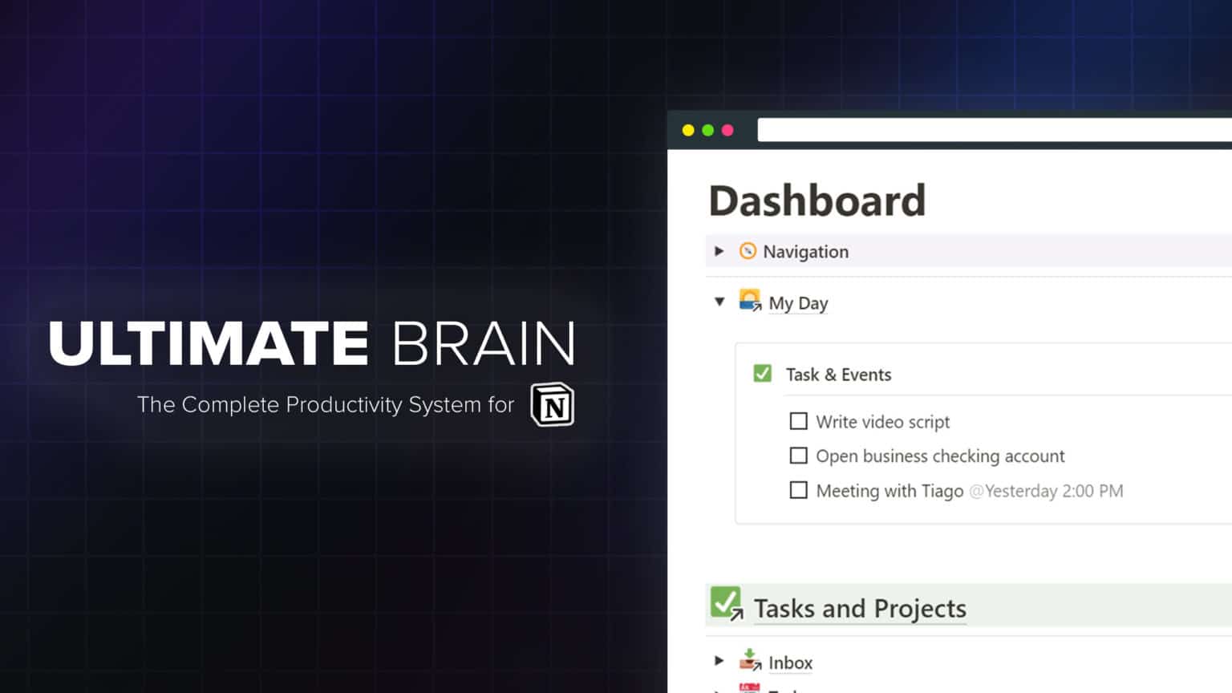Click the green circle in the browser titlebar
The image size is (1232, 693).
[x=707, y=129]
